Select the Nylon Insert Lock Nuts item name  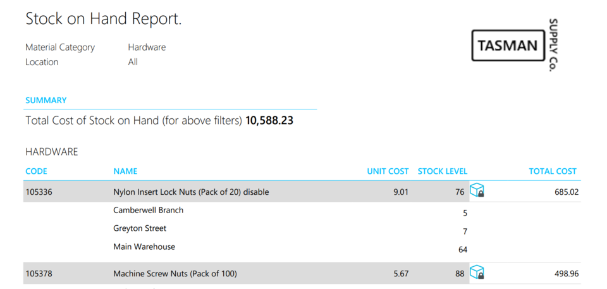pos(191,192)
